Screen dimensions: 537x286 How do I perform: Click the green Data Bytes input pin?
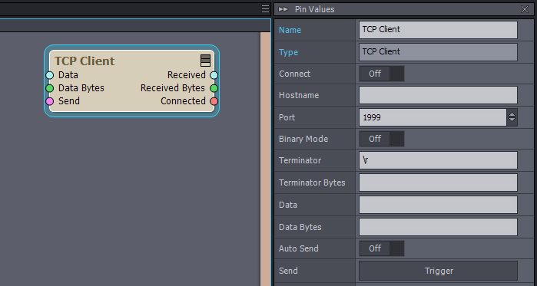[x=50, y=88]
